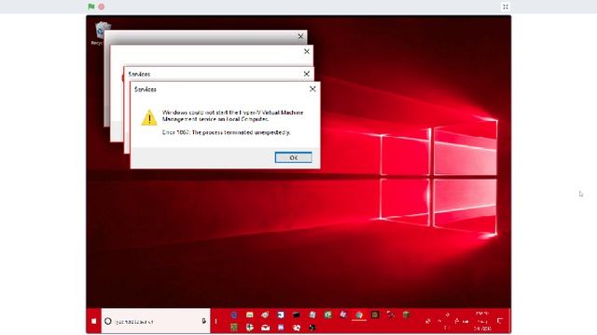Open the white envelope Mail taskbar icon
The image size is (597, 335).
[x=265, y=328]
